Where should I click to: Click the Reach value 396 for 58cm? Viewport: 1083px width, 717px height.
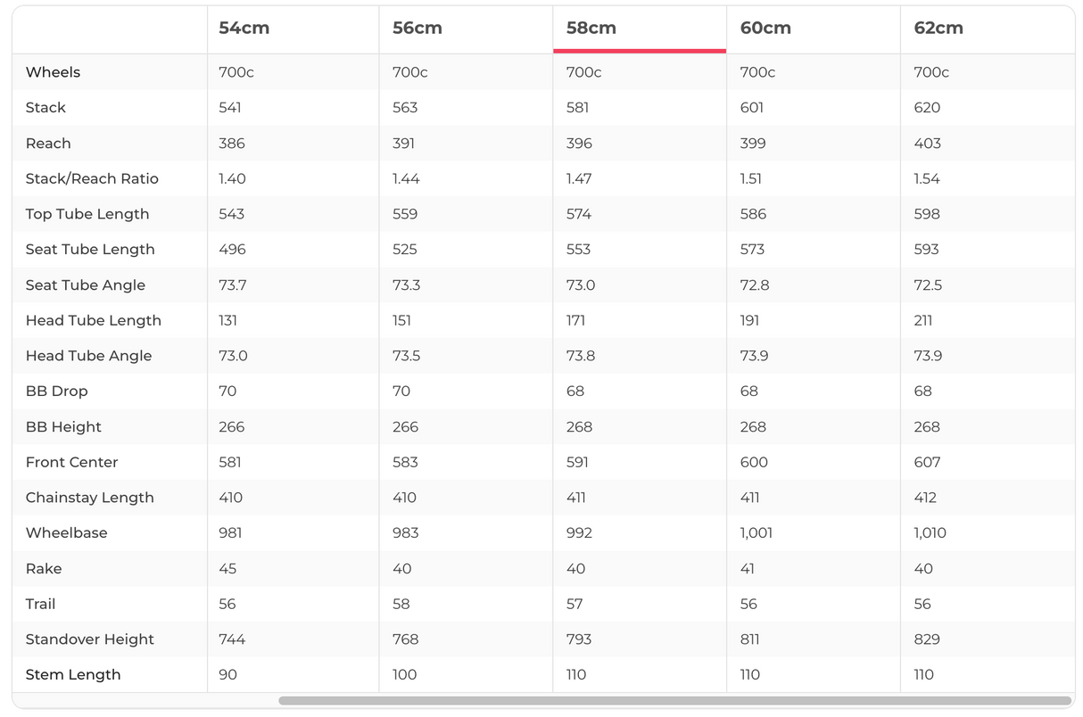[579, 144]
